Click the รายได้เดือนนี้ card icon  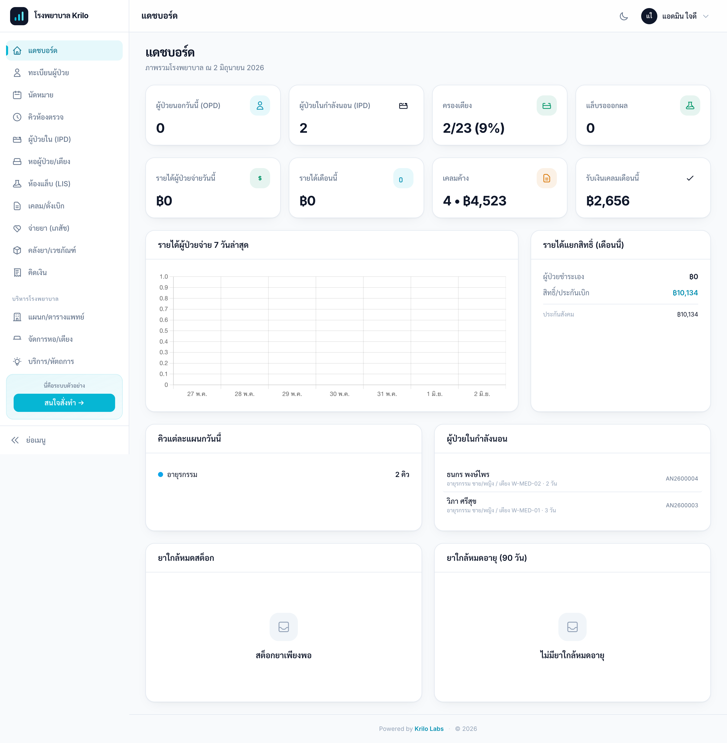[403, 178]
